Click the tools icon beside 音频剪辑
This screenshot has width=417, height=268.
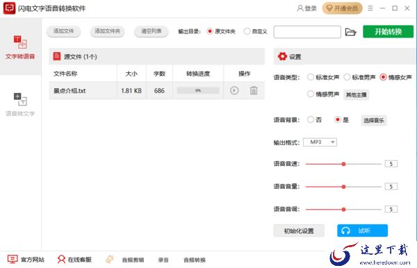[x=110, y=259]
